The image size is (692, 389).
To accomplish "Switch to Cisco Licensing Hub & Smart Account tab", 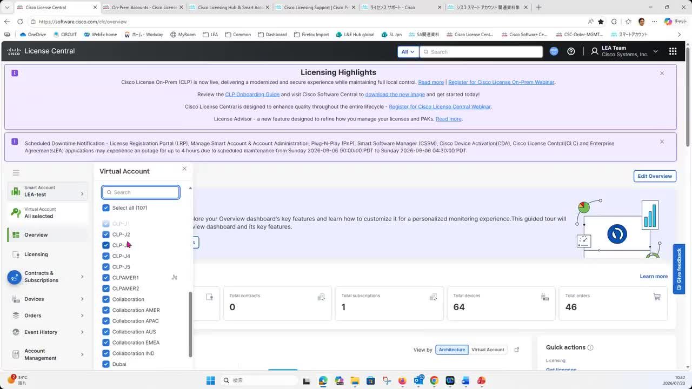I will click(x=230, y=8).
